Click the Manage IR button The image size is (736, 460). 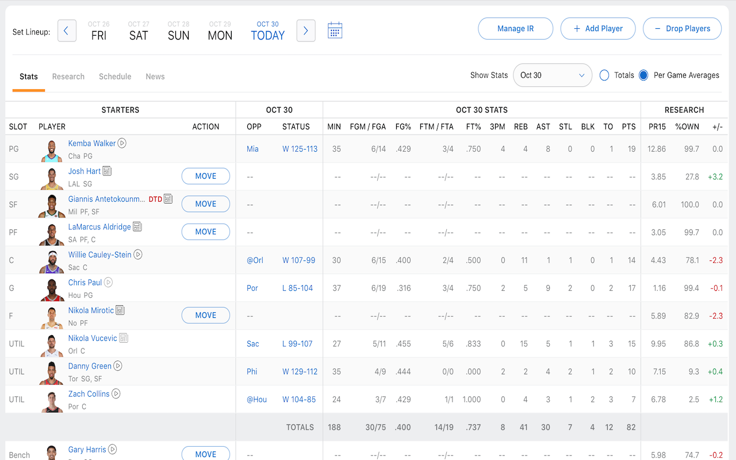pyautogui.click(x=515, y=28)
